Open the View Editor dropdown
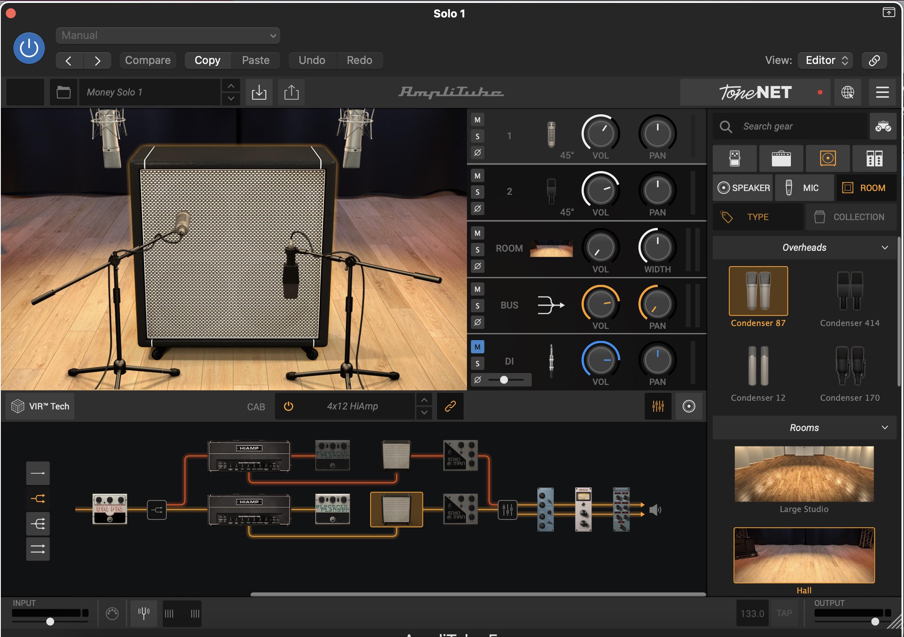The image size is (904, 637). [825, 61]
